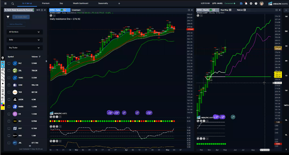Check the WU row checkbox
The width and height of the screenshot is (289, 155).
click(x=9, y=121)
